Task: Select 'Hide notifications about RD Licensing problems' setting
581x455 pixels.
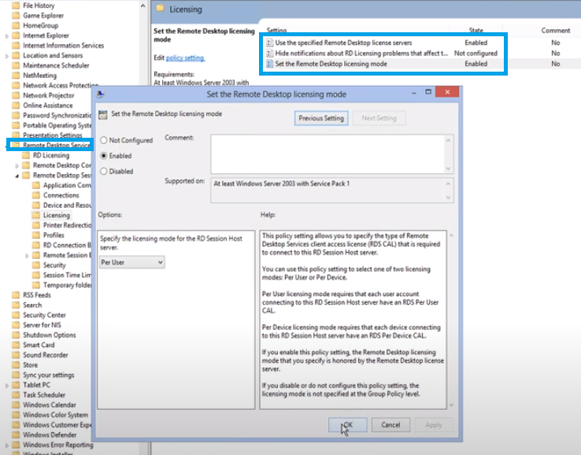Action: click(361, 54)
